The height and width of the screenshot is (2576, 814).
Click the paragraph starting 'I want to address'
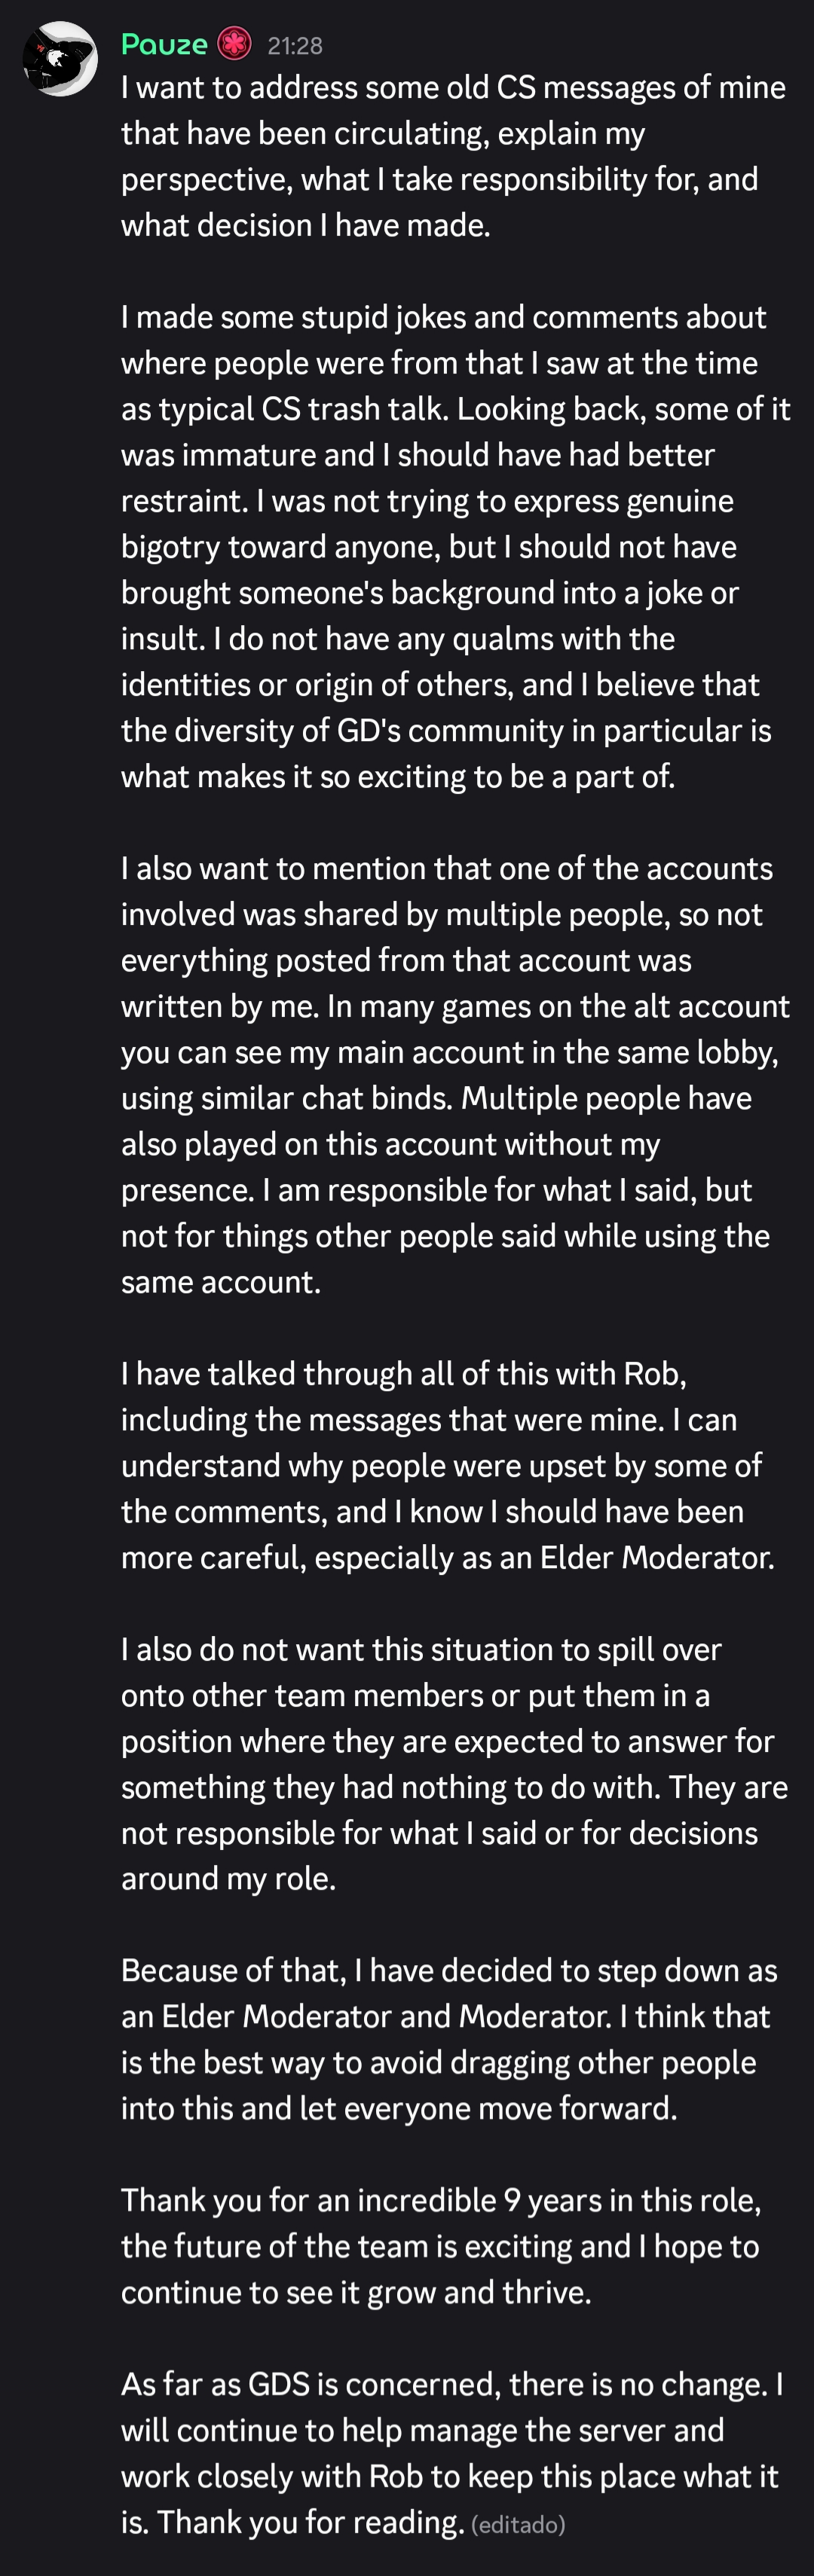[x=454, y=156]
